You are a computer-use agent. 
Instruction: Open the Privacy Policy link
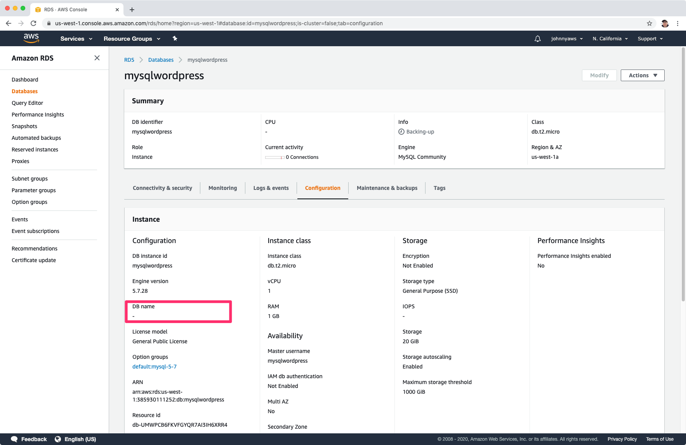(x=622, y=439)
